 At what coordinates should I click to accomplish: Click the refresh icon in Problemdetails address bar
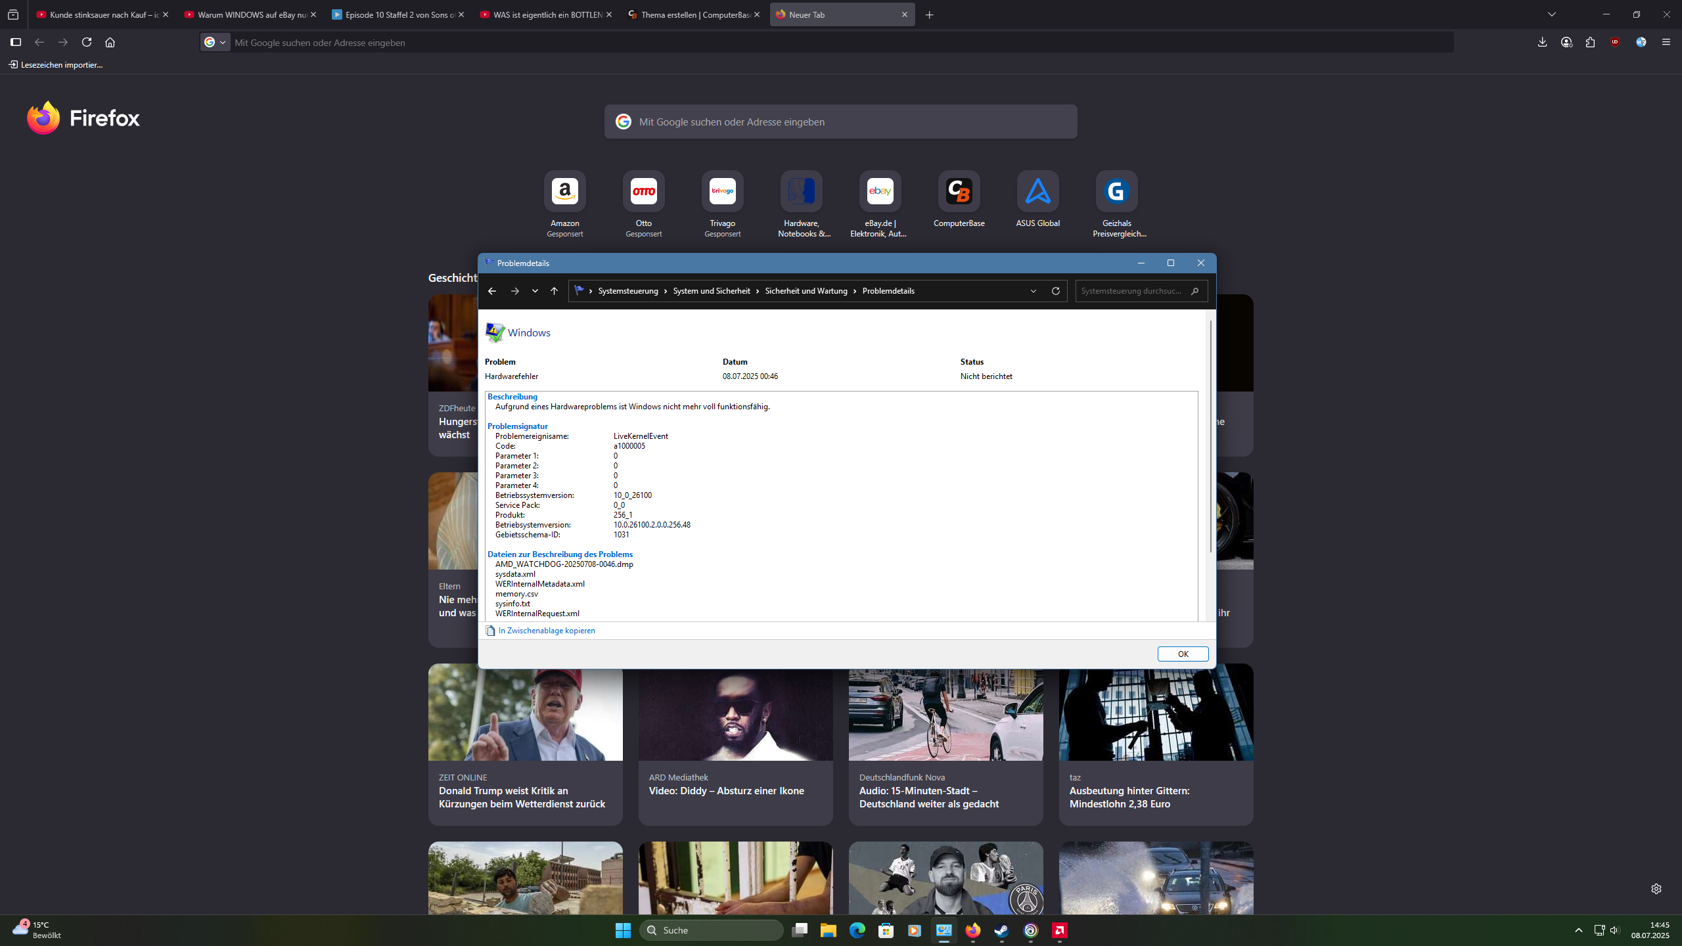[1056, 291]
